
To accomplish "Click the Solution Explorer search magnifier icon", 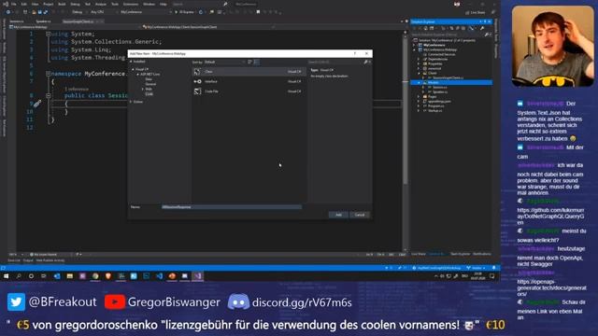I will (x=486, y=35).
